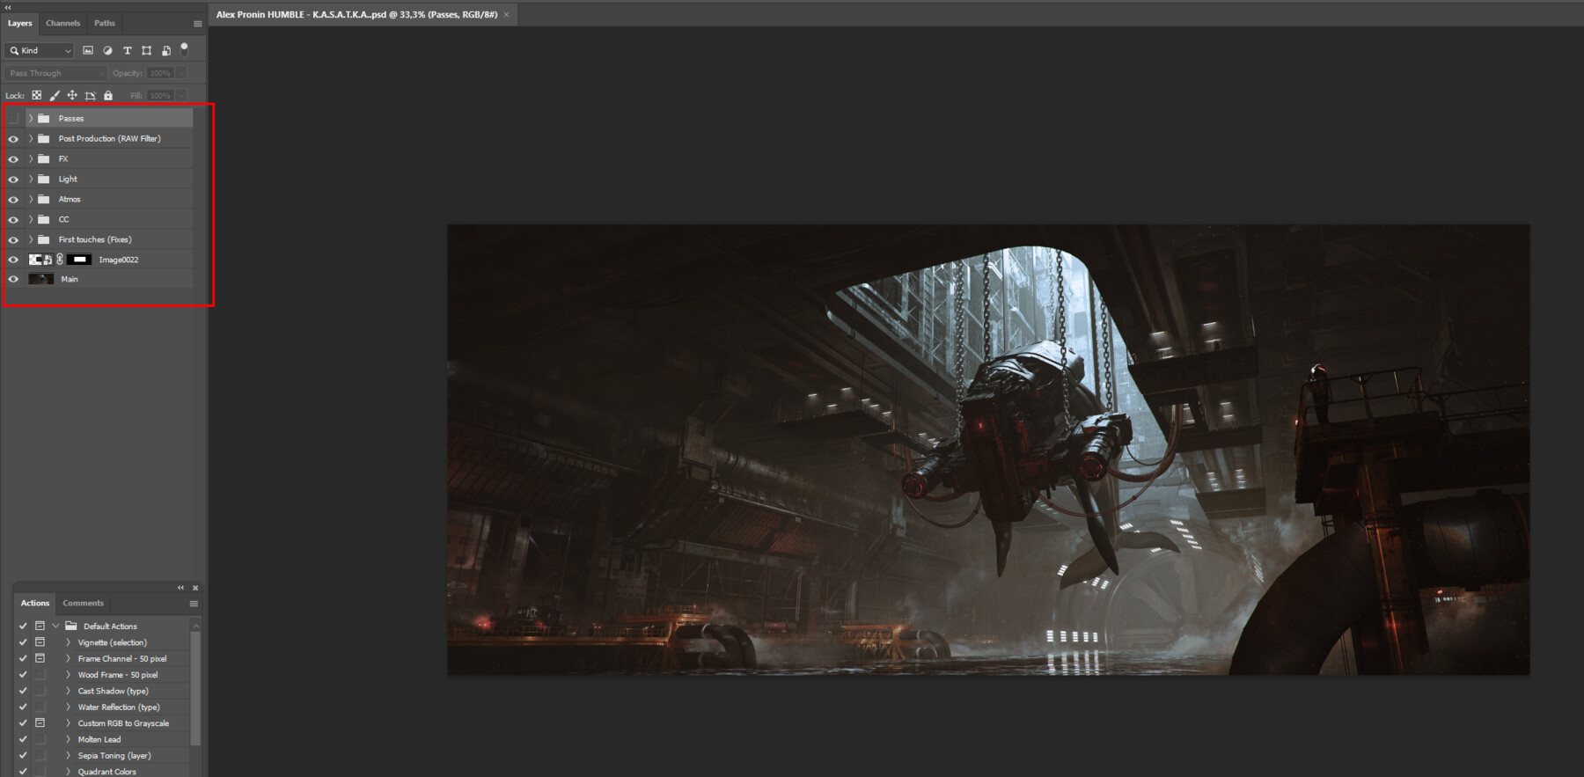The image size is (1584, 777).
Task: Expand the Molten Lead action
Action: pos(69,739)
